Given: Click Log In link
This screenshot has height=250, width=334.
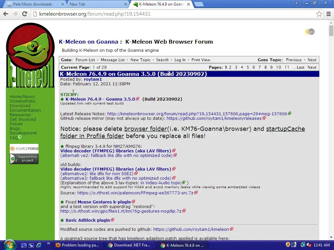Looking at the screenshot, I should (180, 60).
